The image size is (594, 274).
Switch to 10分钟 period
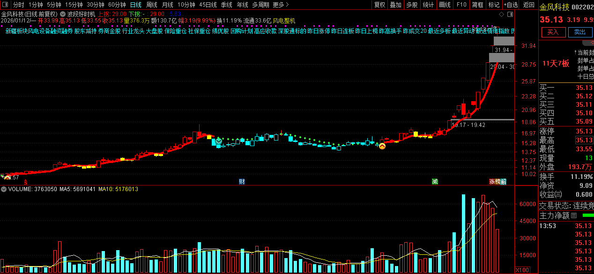click(x=186, y=5)
